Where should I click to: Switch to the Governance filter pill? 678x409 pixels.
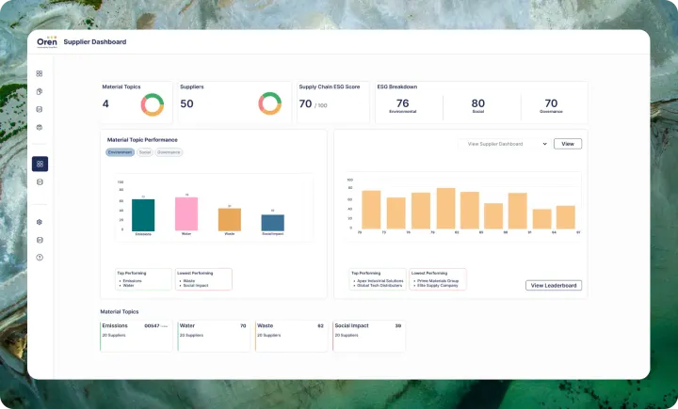tap(169, 151)
